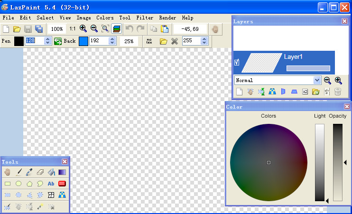Open the Render menu
The height and width of the screenshot is (214, 352).
pos(167,18)
